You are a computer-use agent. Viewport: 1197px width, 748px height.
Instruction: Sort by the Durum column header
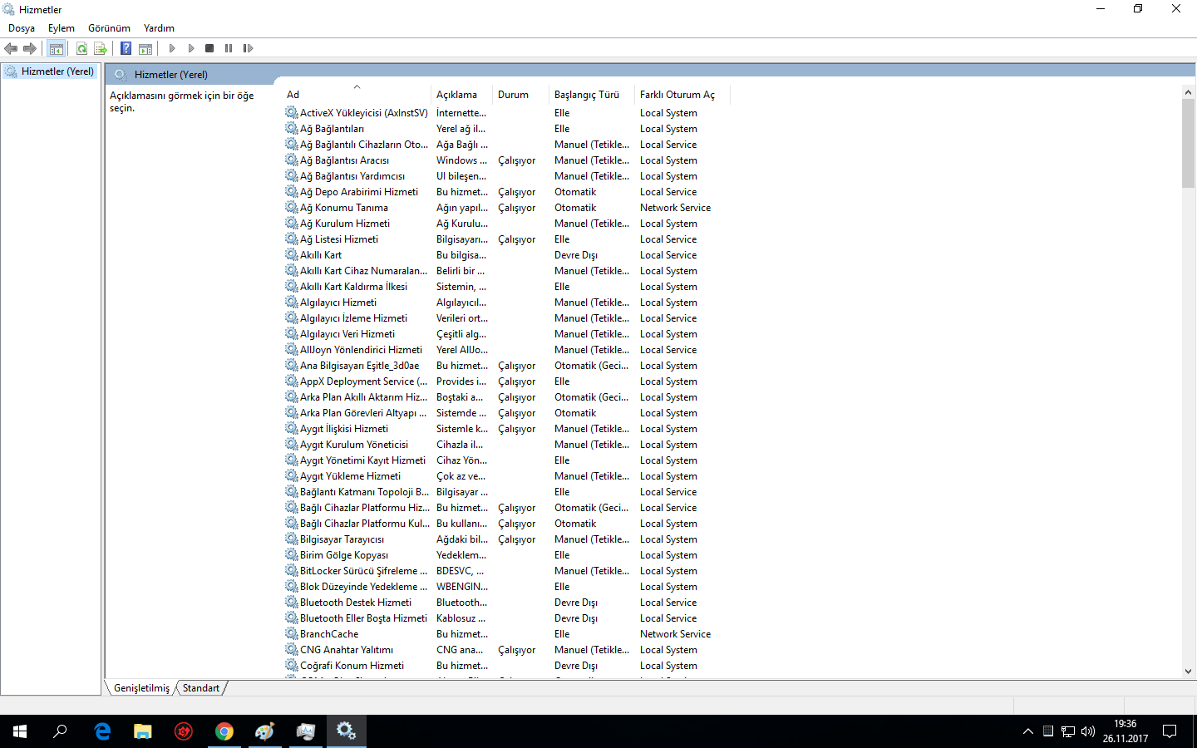point(520,95)
